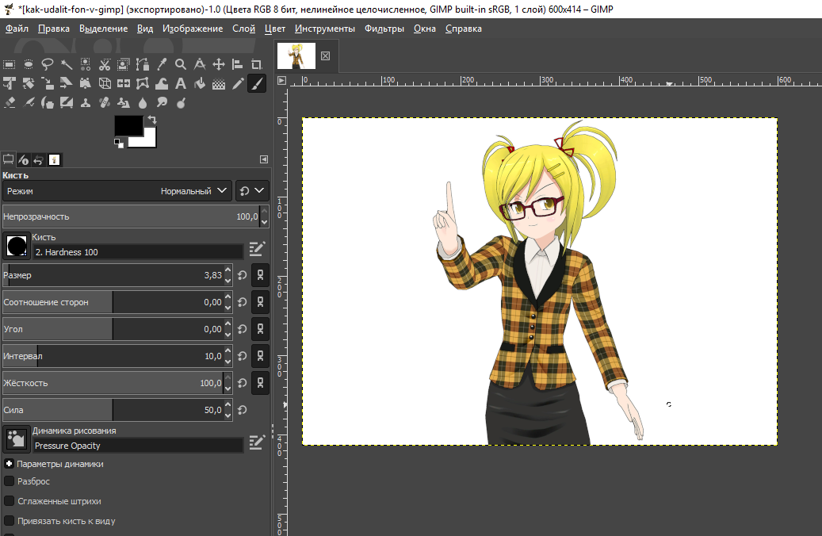Image resolution: width=822 pixels, height=536 pixels.
Task: Open the paint dynamics picker
Action: click(x=17, y=439)
